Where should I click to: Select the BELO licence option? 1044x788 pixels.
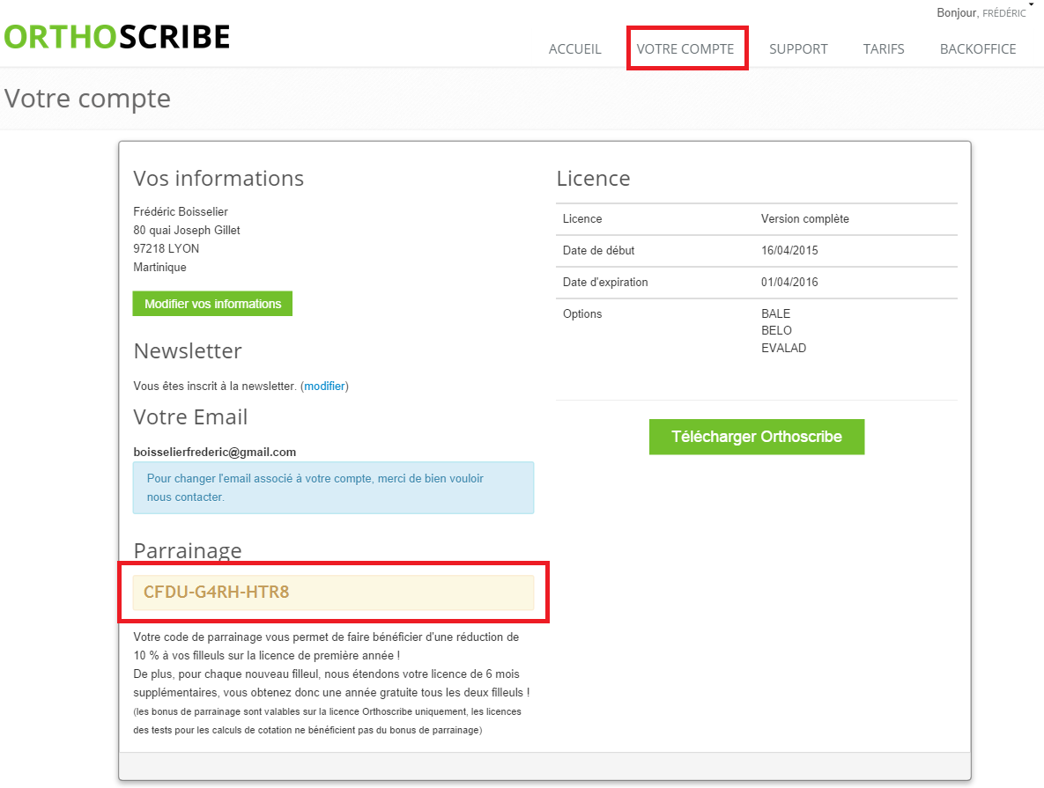tap(776, 331)
